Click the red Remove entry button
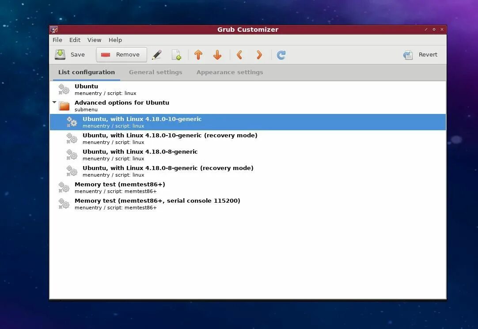 (x=121, y=55)
